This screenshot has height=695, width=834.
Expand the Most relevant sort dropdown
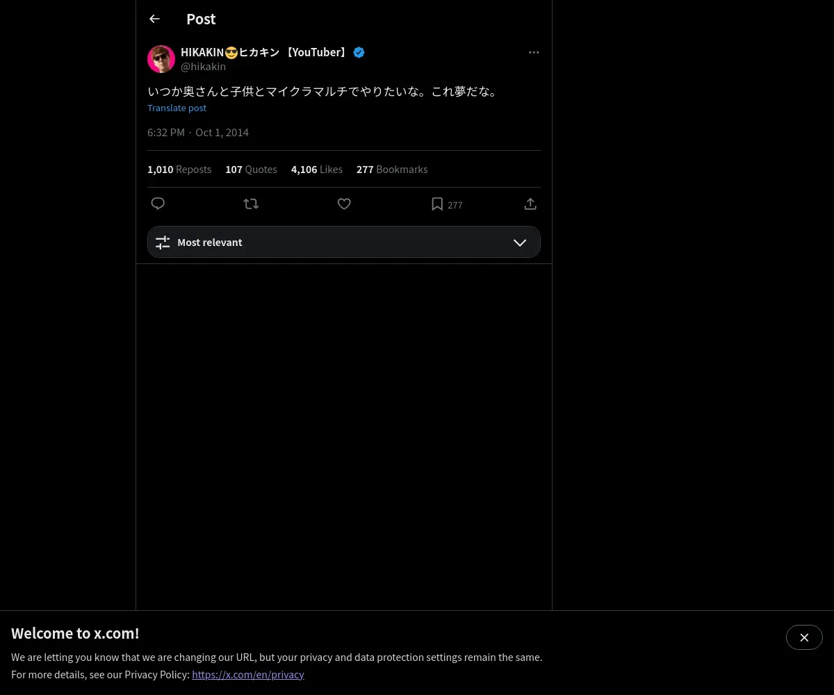pos(344,242)
